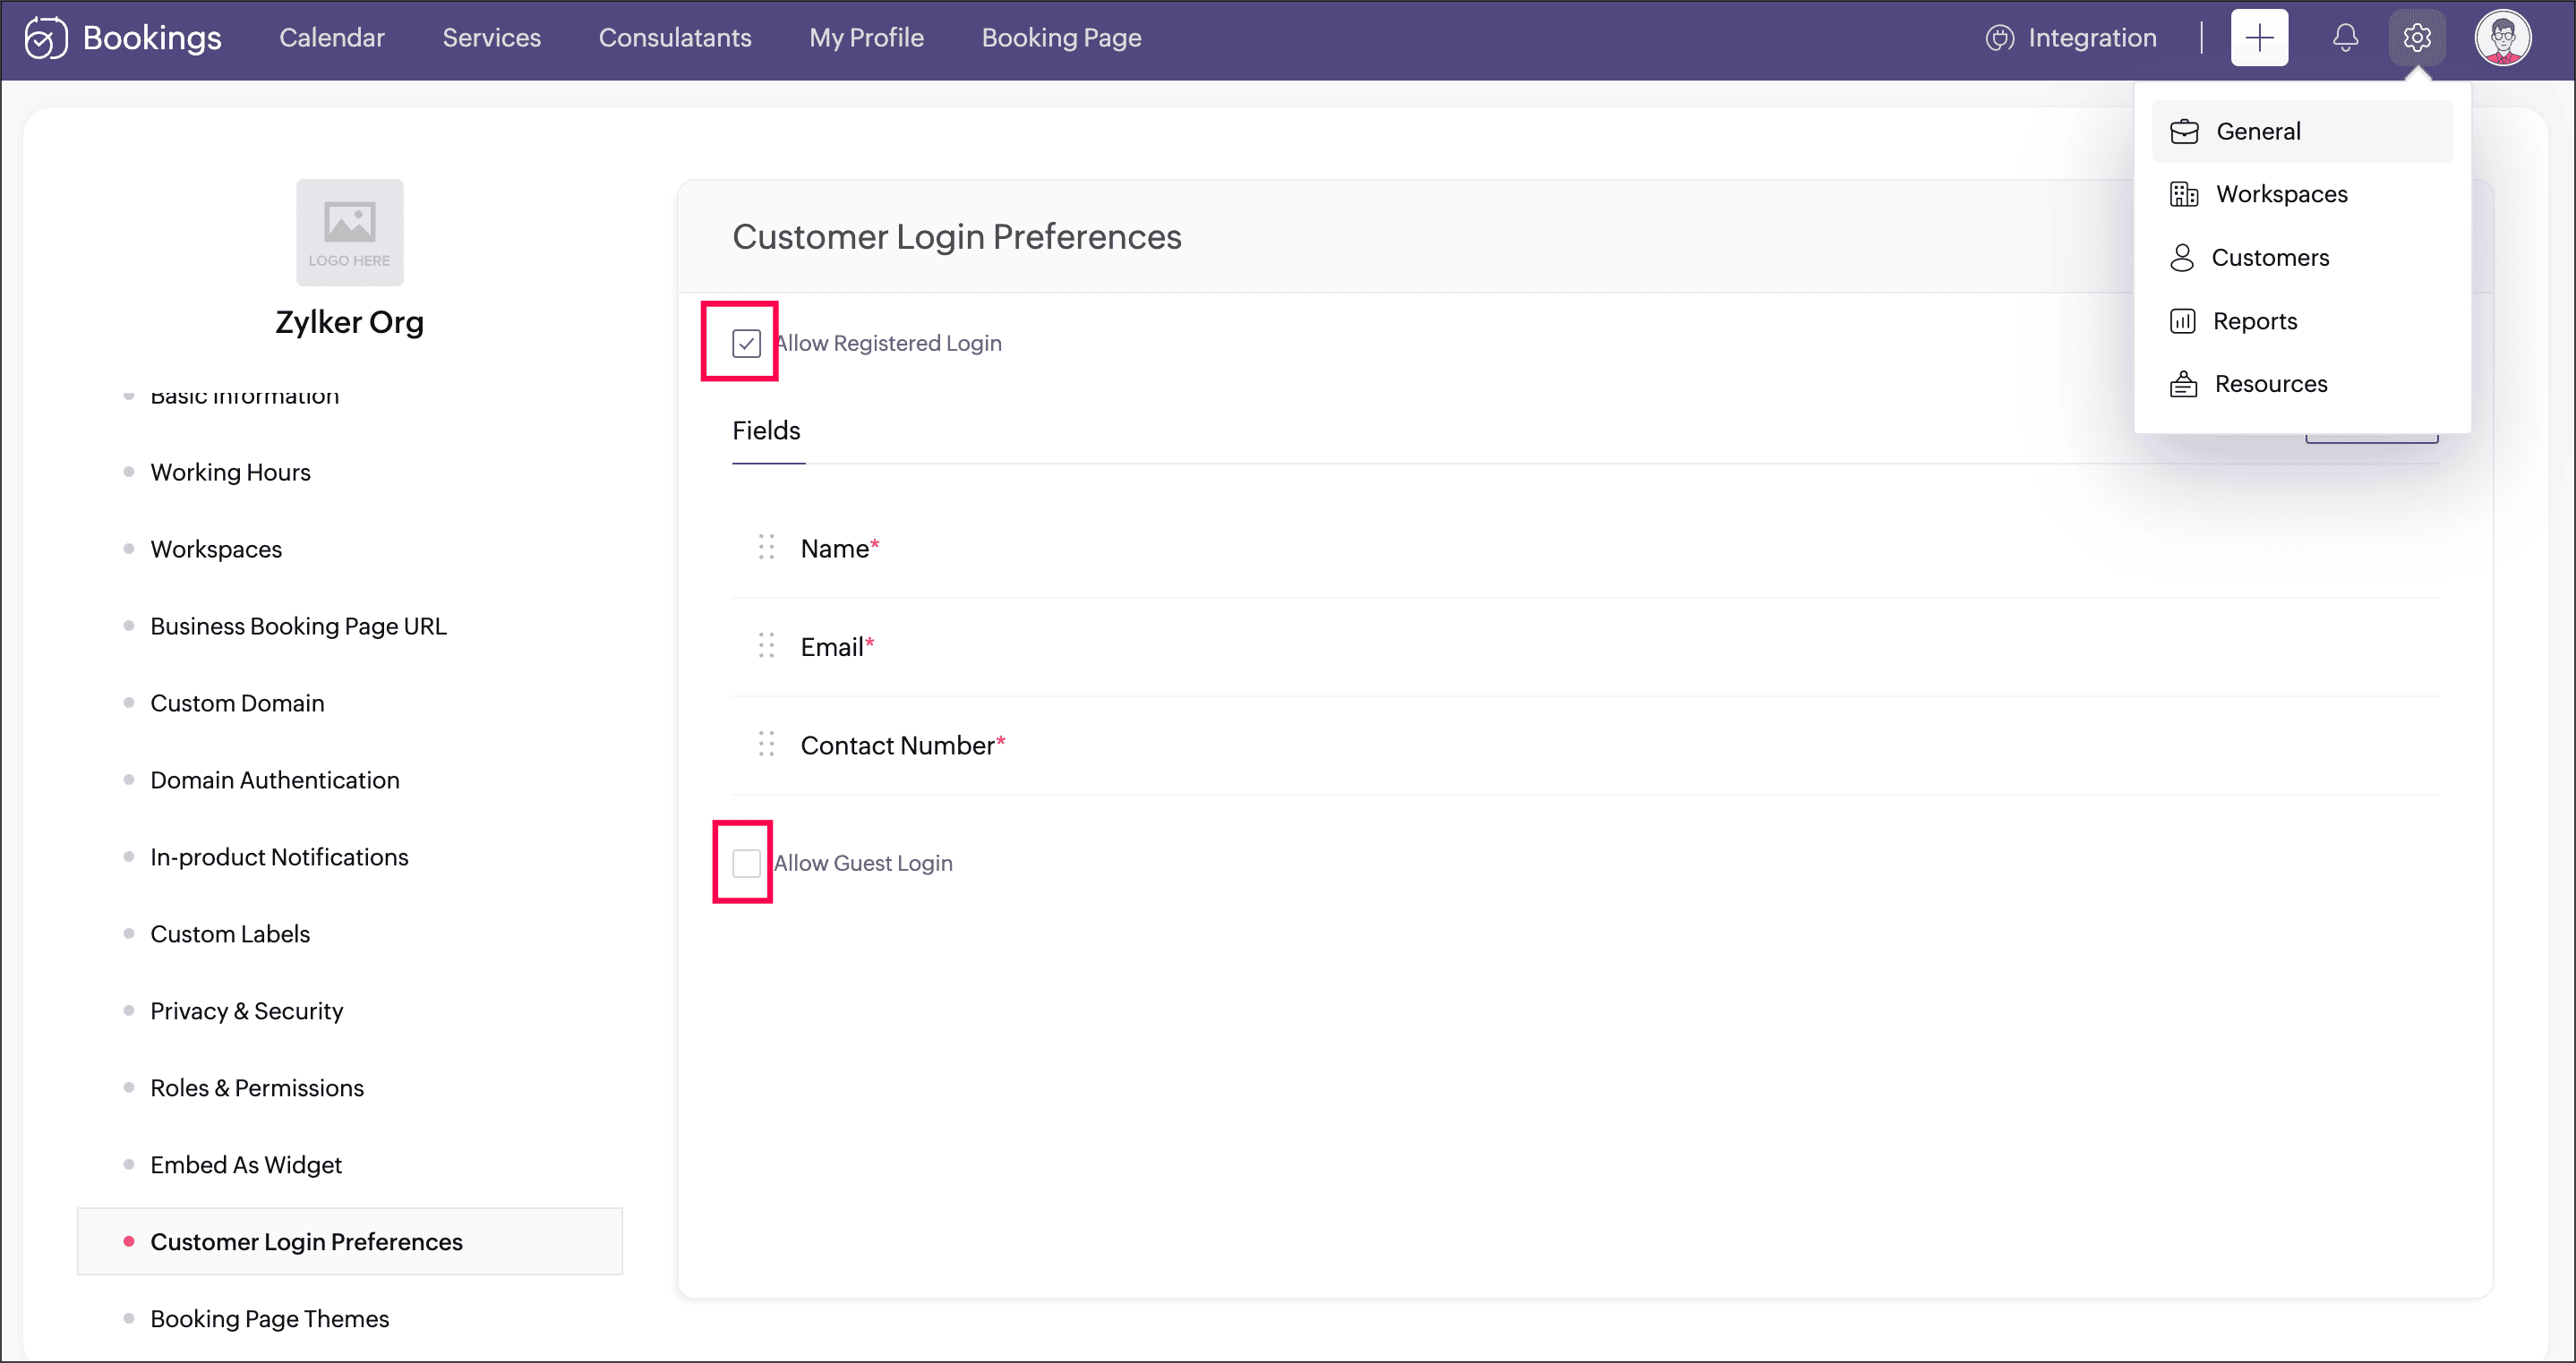Go to Privacy & Security settings
The height and width of the screenshot is (1363, 2576).
coord(246,1010)
